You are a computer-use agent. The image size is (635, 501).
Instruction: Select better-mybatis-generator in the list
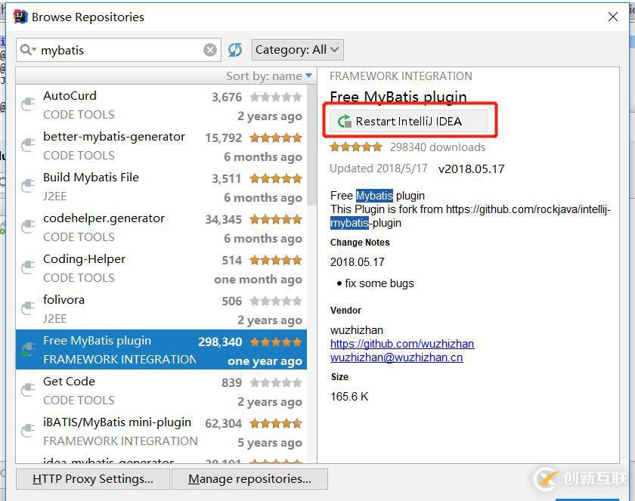[161, 146]
